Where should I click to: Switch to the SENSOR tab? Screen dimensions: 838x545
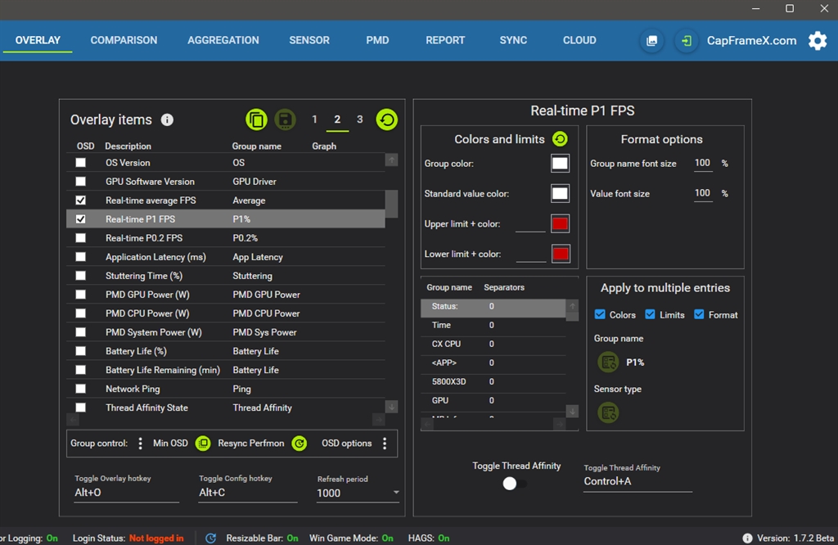coord(309,40)
